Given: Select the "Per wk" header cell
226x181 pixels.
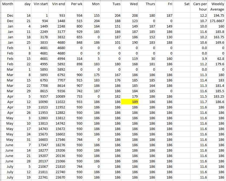Looking at the screenshot, I should pos(75,7).
